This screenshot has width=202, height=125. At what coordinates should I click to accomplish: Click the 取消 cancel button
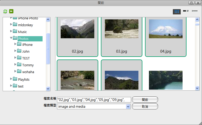point(145,106)
